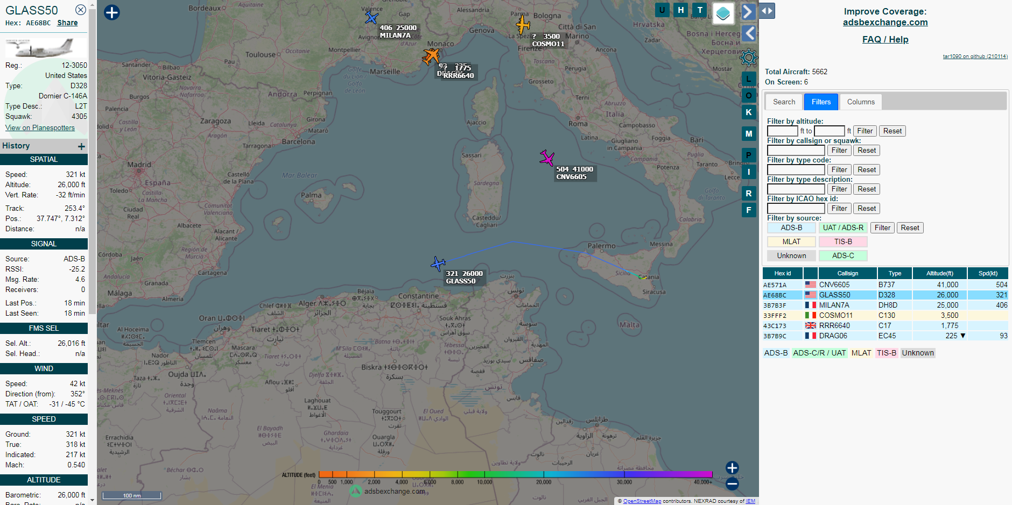Open tar1090 on github link
Image resolution: width=1012 pixels, height=505 pixels.
[975, 56]
